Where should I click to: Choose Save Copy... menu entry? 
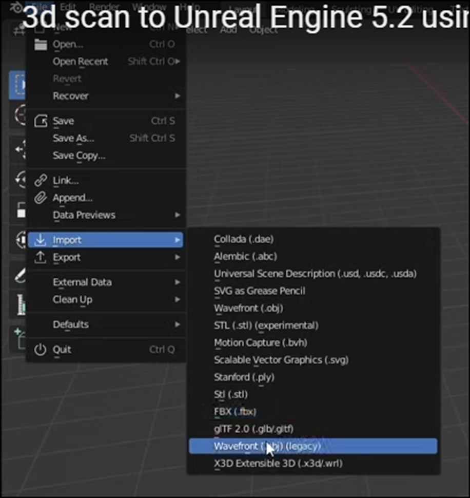pos(106,156)
